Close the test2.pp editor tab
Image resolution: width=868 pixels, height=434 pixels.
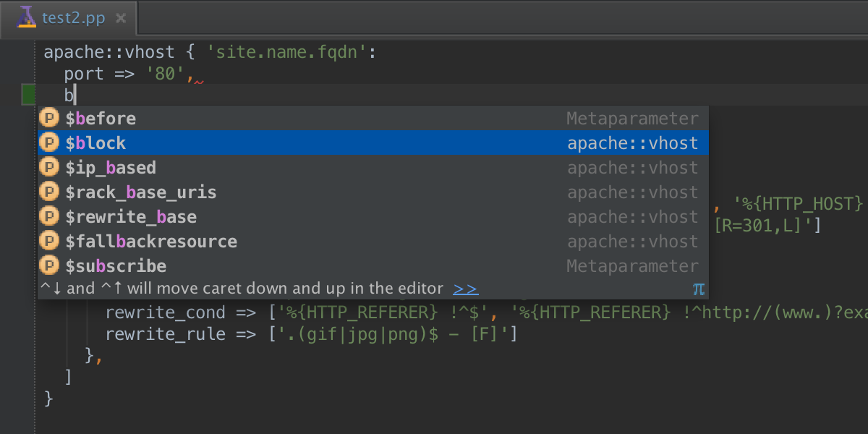[121, 17]
